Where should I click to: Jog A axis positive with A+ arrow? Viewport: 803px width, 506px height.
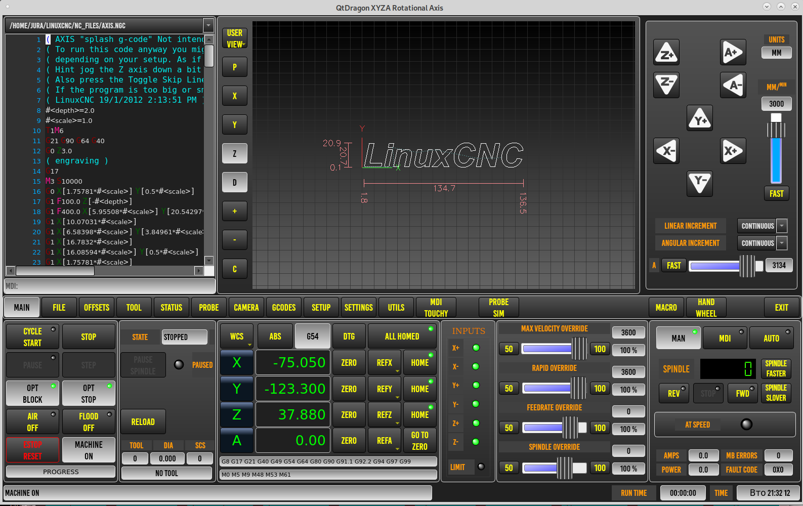point(733,52)
